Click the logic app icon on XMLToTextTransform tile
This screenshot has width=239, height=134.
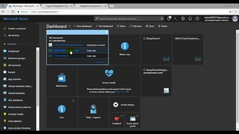198,59
